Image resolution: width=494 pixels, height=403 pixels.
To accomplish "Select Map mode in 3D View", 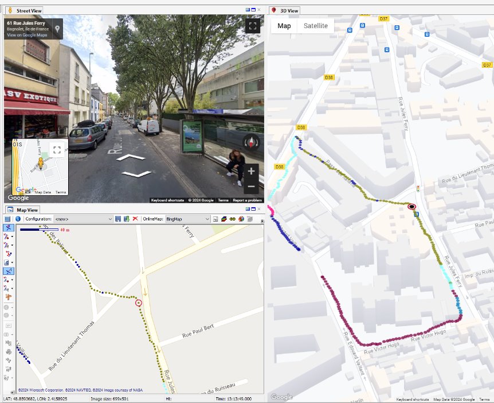I will pyautogui.click(x=284, y=26).
